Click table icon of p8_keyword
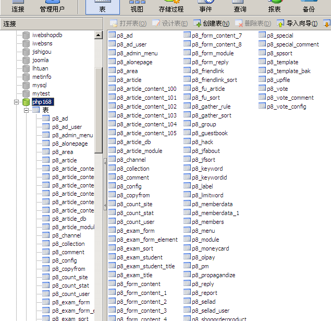The height and width of the screenshot is (321, 331). click(187, 168)
